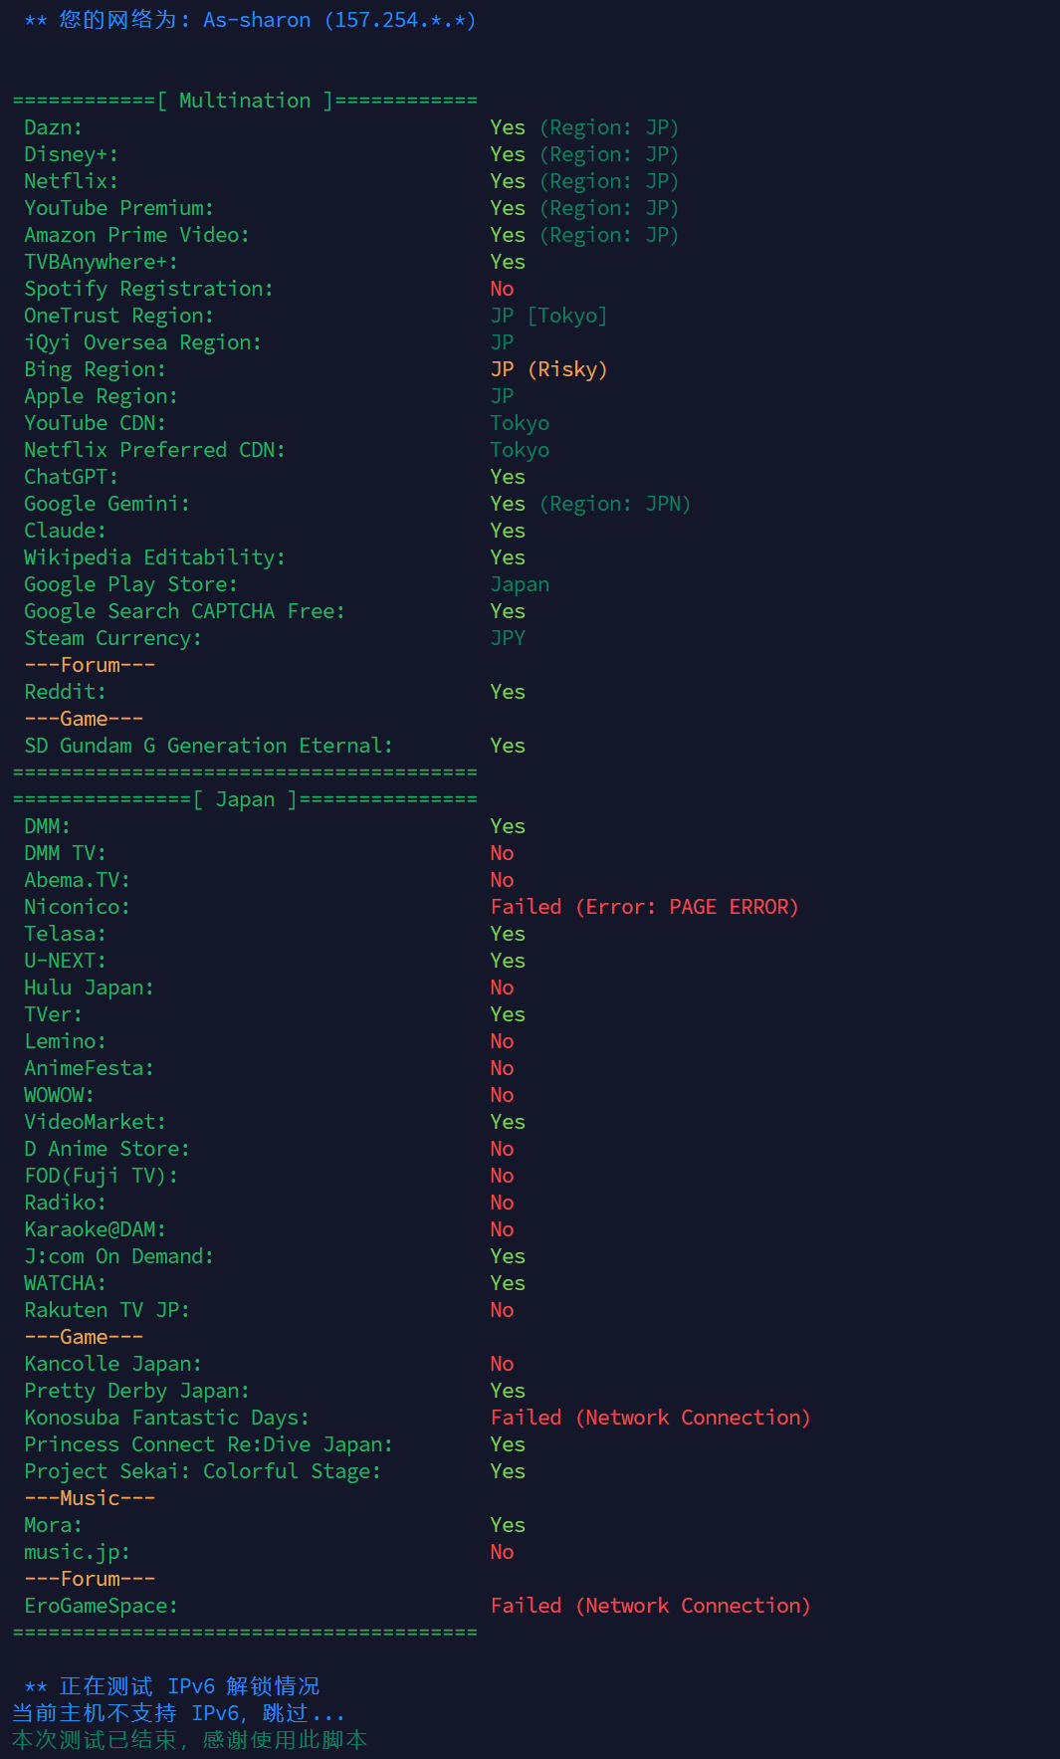This screenshot has width=1060, height=1759.
Task: Click the Multination section header
Action: [x=245, y=101]
